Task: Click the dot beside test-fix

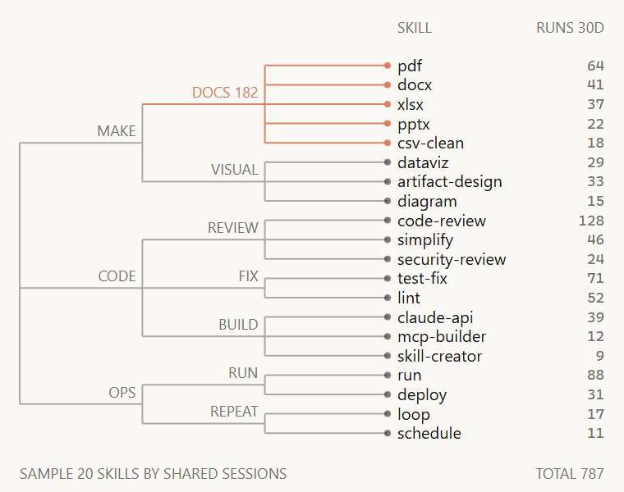Action: tap(388, 279)
